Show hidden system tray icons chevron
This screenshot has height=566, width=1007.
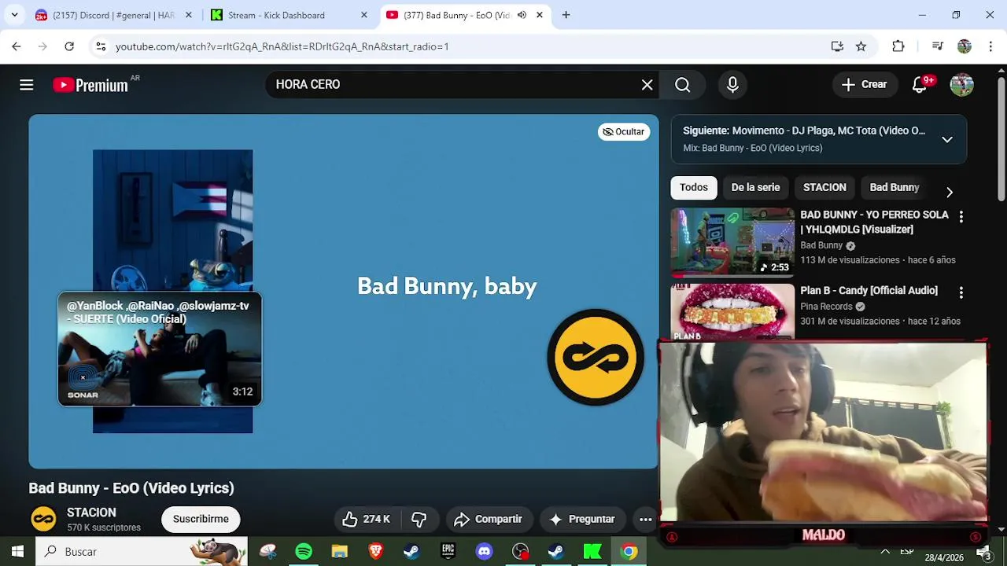click(x=885, y=552)
